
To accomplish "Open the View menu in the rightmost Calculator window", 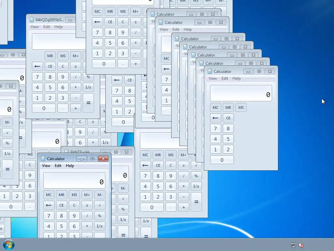I will 213,78.
